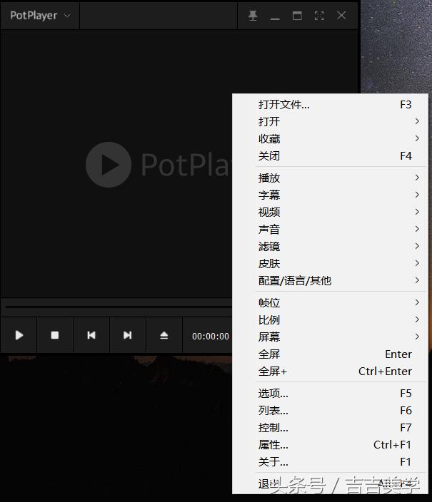432x502 pixels.
Task: Open 控制... panel from the menu
Action: 330,428
